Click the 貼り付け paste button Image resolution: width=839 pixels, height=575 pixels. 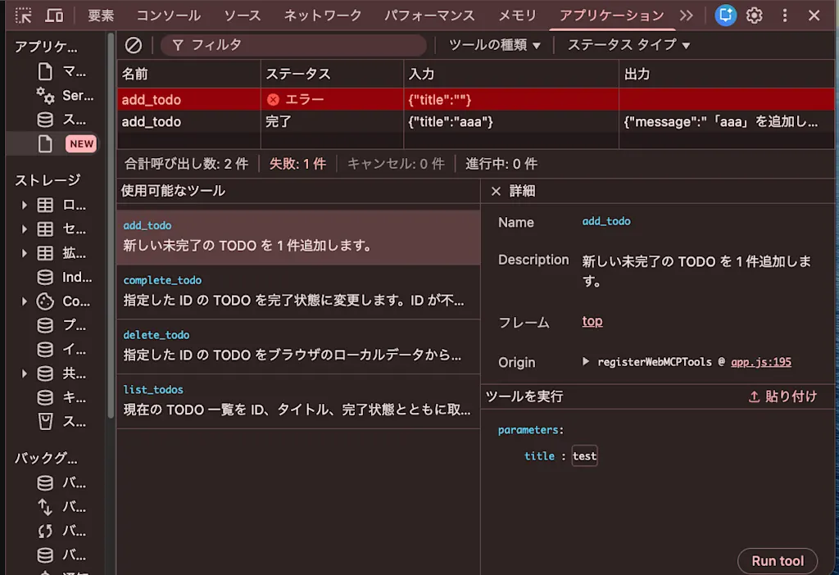pyautogui.click(x=782, y=396)
